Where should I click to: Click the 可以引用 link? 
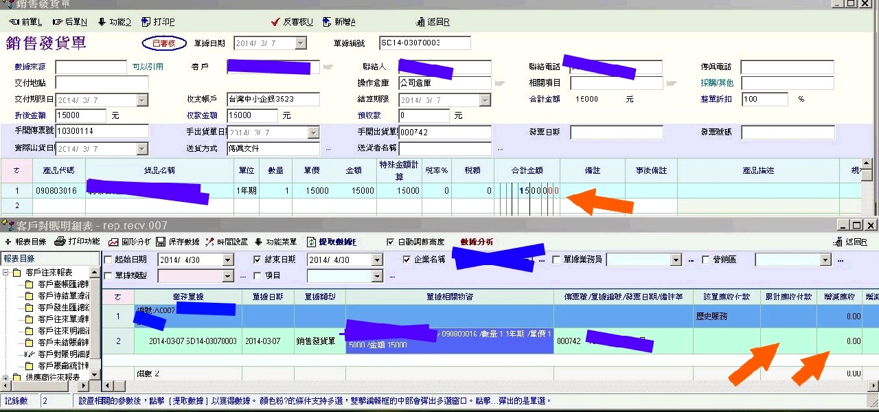148,67
